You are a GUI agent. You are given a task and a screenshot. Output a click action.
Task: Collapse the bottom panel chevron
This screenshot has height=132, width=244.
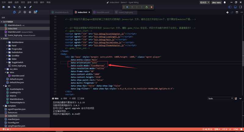(x=240, y=99)
